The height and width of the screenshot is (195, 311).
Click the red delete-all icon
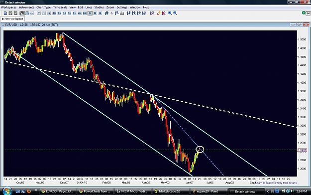164,13
